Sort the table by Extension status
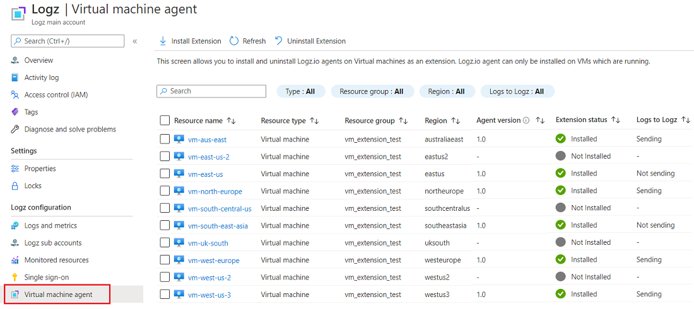This screenshot has height=309, width=694. [x=616, y=120]
